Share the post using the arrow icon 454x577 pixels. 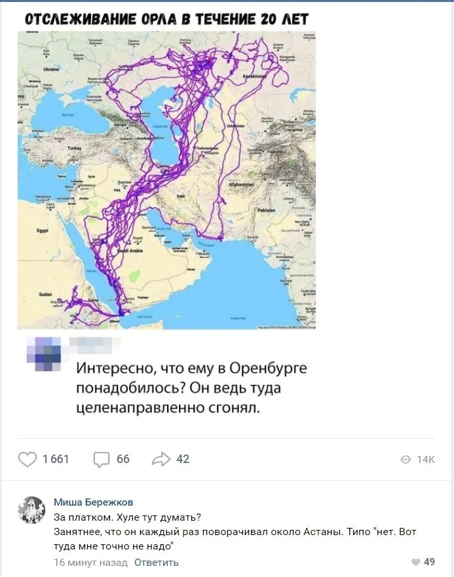click(x=161, y=459)
